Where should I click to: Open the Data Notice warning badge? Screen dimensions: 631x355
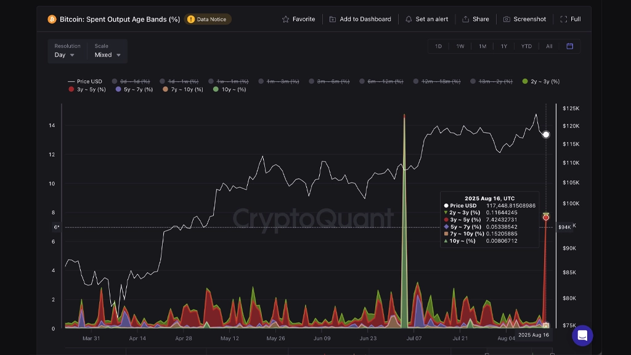coord(208,19)
